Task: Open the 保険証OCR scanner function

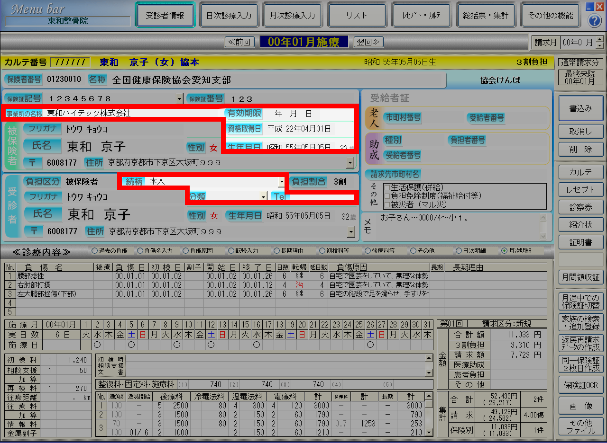Action: pos(581,386)
